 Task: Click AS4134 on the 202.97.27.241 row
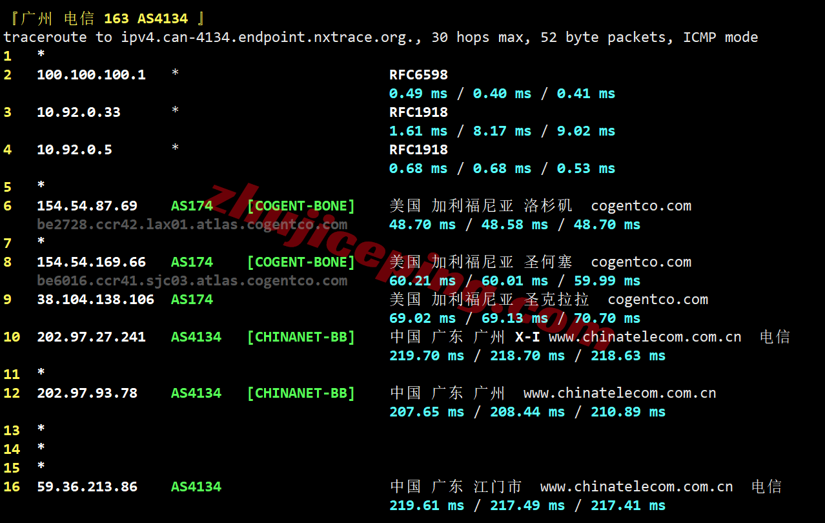[x=196, y=337]
